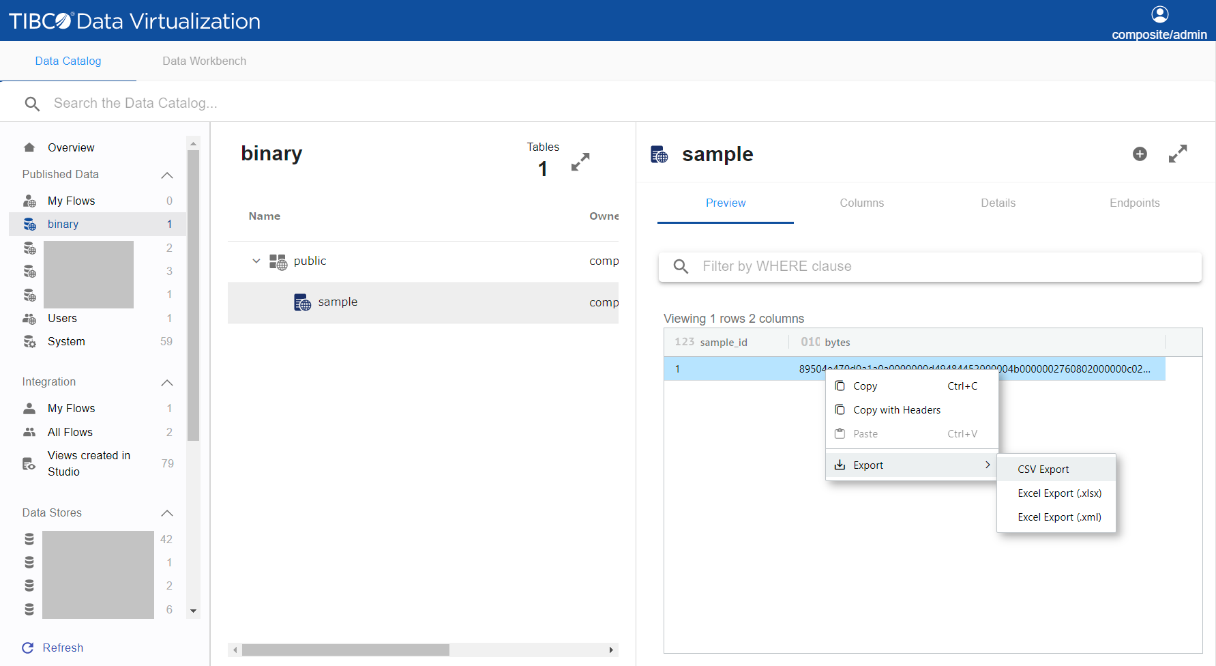The width and height of the screenshot is (1216, 666).
Task: Select the sample row in binary tables
Action: click(423, 302)
